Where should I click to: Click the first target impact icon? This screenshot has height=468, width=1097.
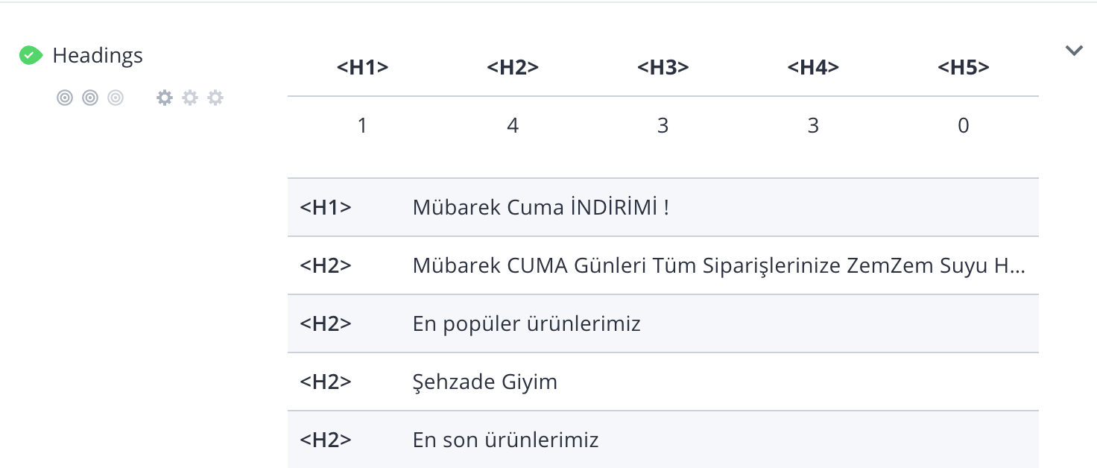[65, 98]
